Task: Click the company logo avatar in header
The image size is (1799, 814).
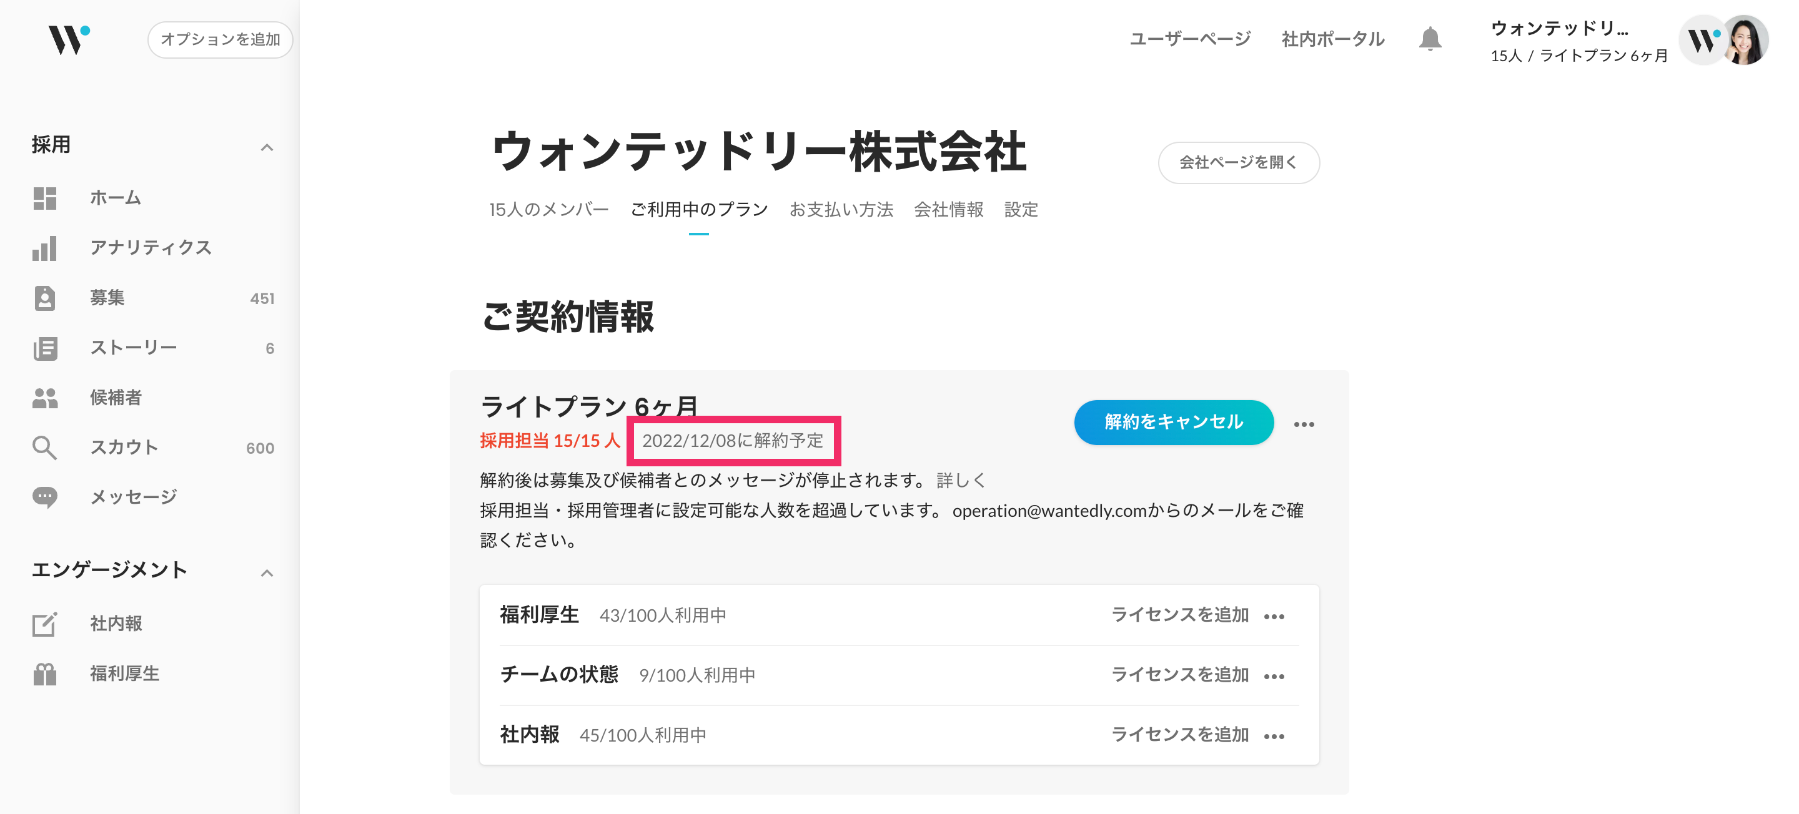Action: (x=1702, y=40)
